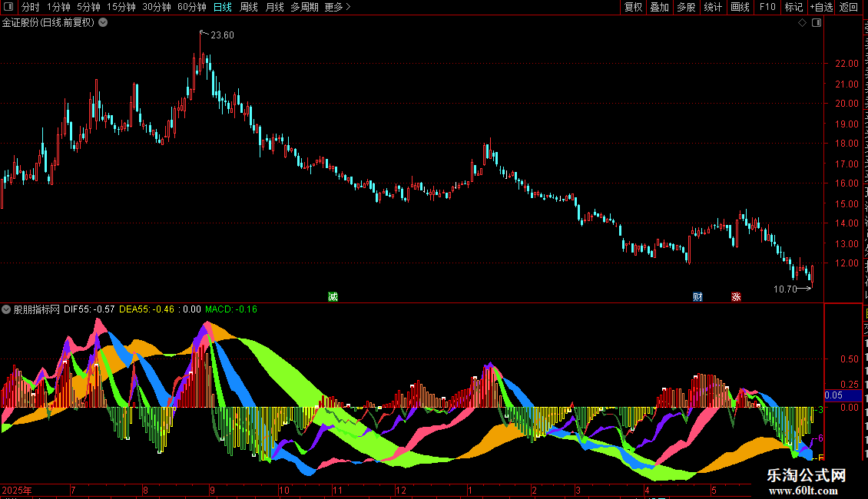Viewport: 868px width, 499px height.
Task: Expand dropdown next to 金证股份 title
Action: pos(103,23)
